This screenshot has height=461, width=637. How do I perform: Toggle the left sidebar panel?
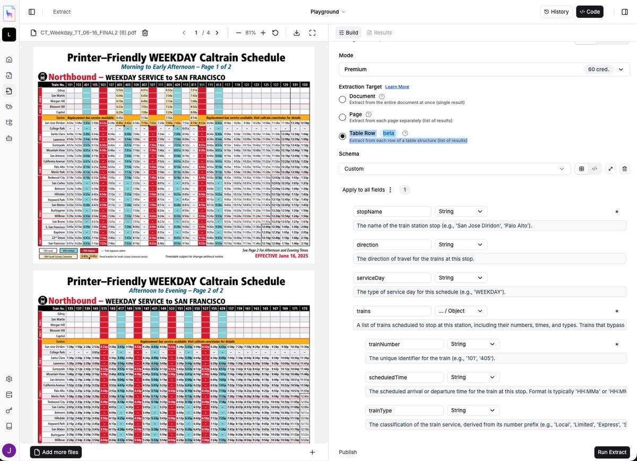tap(31, 11)
